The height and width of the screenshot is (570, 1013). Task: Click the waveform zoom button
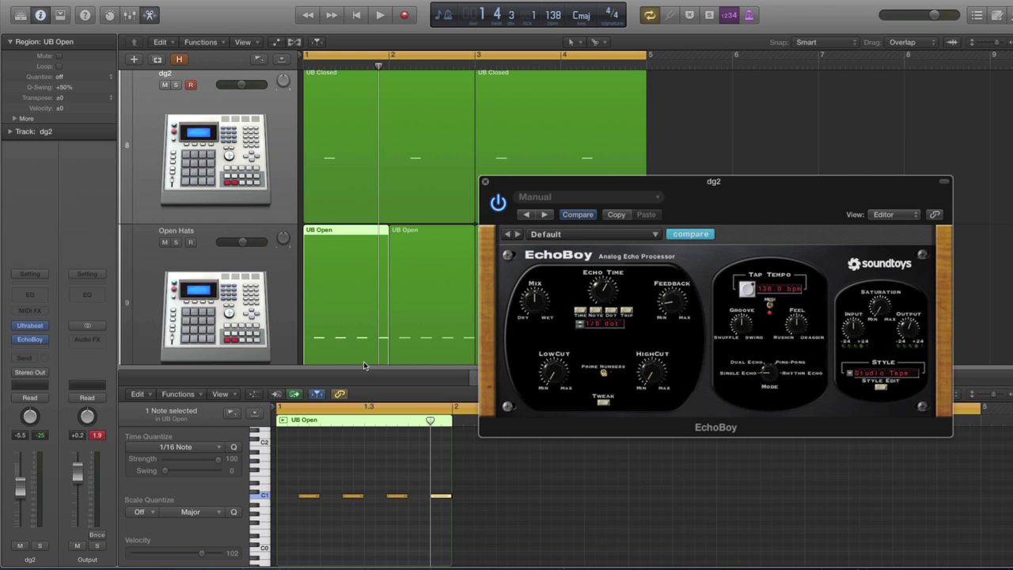[952, 42]
